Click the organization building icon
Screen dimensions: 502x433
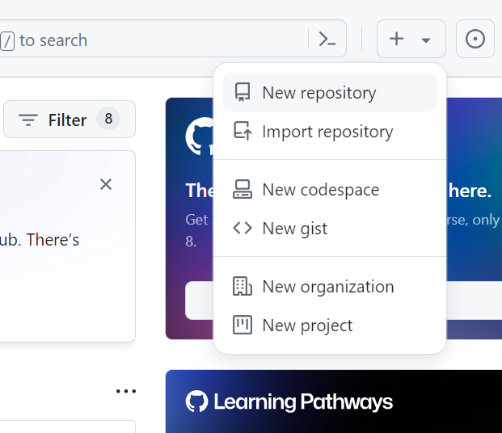tap(243, 286)
